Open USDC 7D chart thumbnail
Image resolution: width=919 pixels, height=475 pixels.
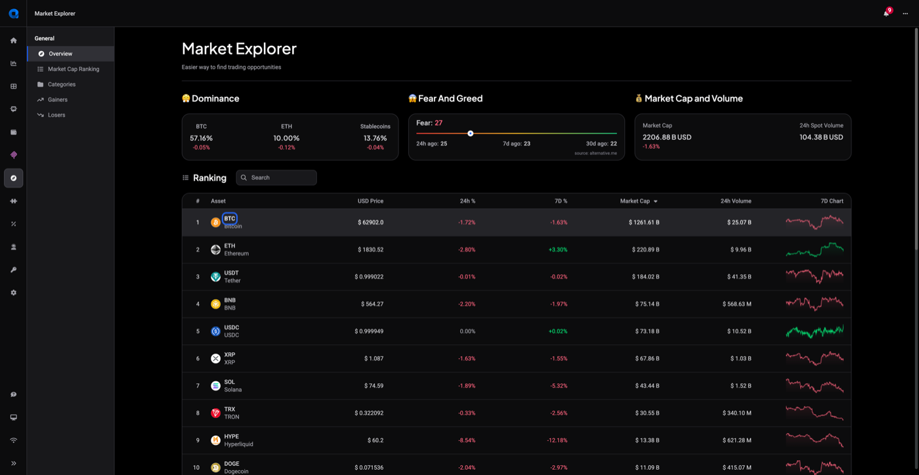click(815, 331)
